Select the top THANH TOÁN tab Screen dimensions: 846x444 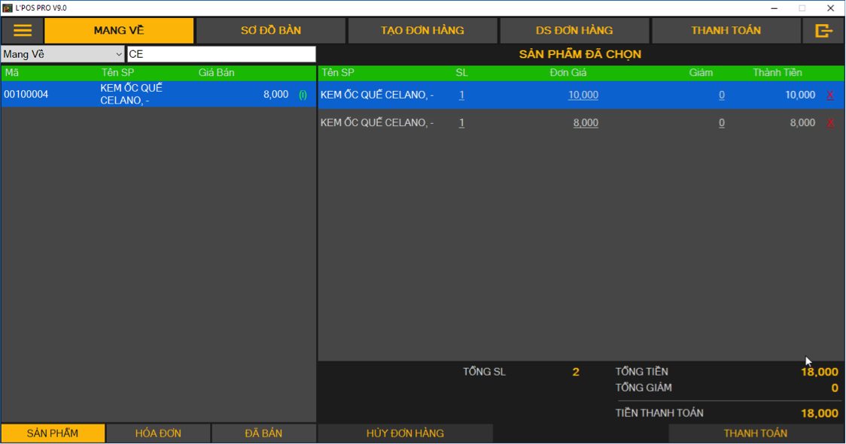[x=726, y=31]
